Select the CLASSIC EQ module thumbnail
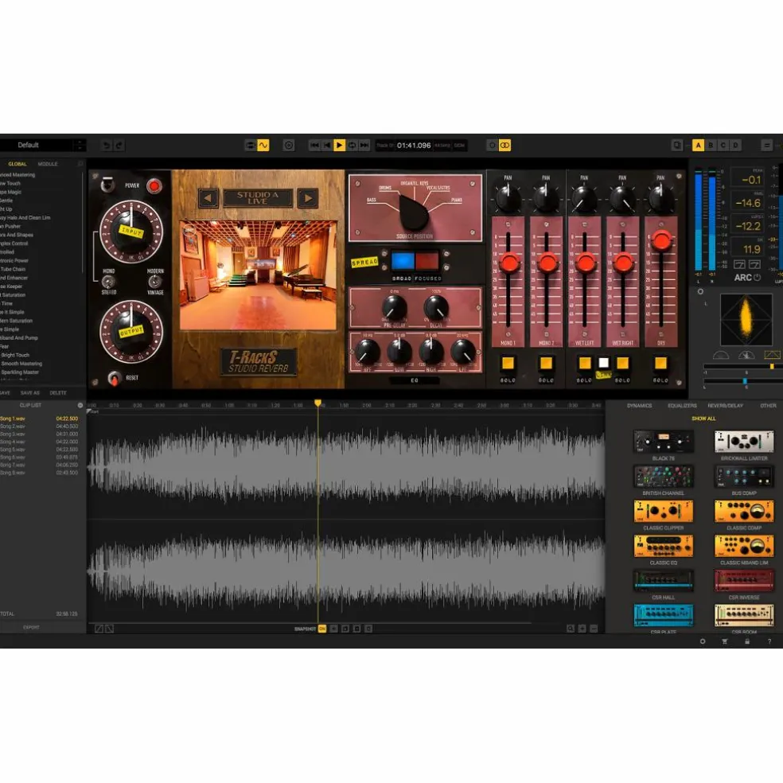The height and width of the screenshot is (783, 783). click(663, 546)
